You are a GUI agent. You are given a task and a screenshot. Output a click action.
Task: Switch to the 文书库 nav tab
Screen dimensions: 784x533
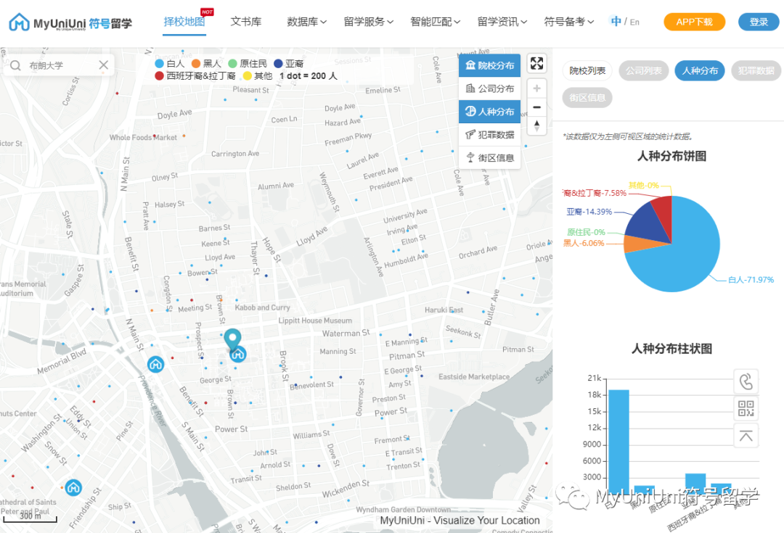point(246,22)
